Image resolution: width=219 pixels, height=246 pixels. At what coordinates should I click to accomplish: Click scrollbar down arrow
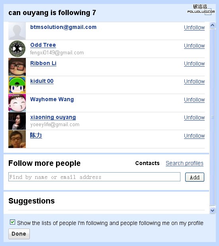tap(212, 211)
